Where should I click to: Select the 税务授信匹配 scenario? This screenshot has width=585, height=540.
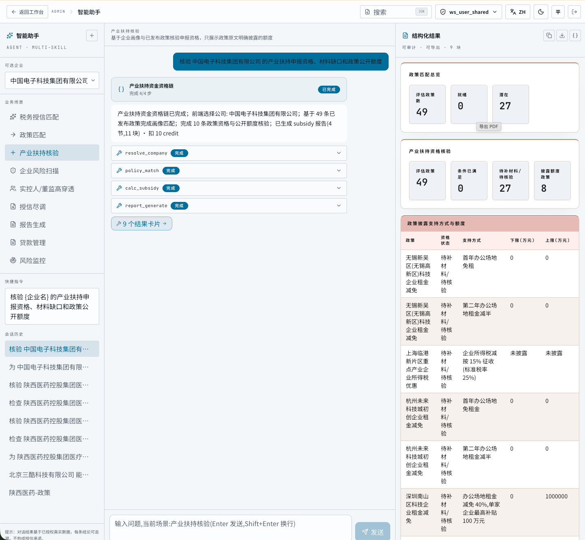[x=52, y=117]
